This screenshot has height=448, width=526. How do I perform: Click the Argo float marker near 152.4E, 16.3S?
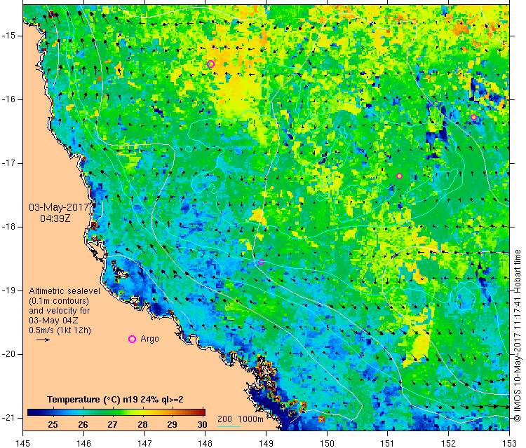[473, 117]
